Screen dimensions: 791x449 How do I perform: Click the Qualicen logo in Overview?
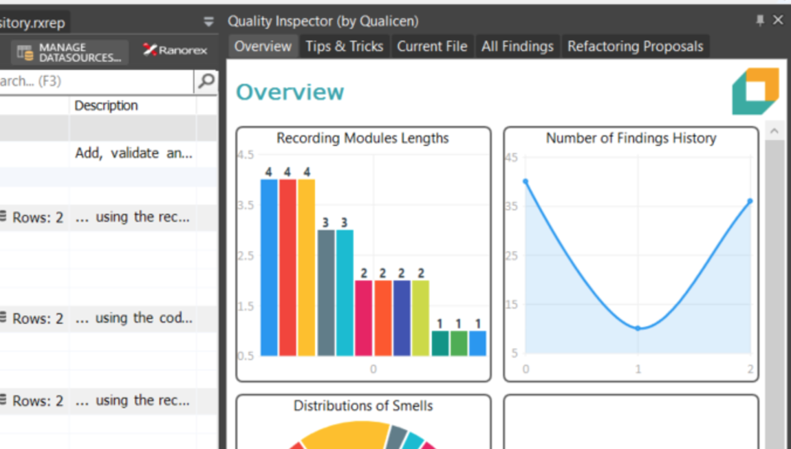pos(755,91)
